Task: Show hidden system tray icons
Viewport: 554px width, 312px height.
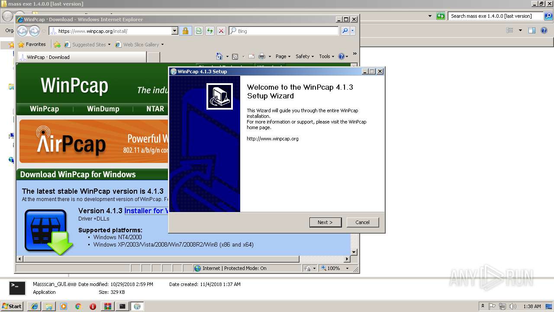Action: click(x=483, y=306)
